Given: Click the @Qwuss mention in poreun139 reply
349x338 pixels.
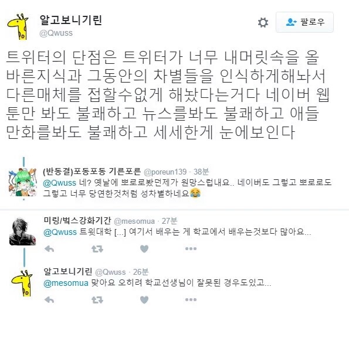Looking at the screenshot, I should 59,183.
